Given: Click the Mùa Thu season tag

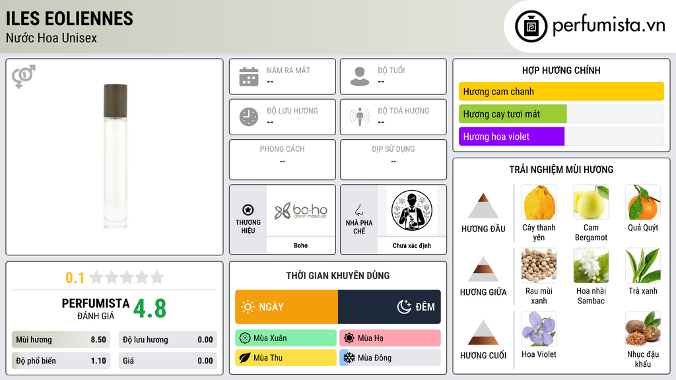Looking at the screenshot, I should (x=286, y=358).
